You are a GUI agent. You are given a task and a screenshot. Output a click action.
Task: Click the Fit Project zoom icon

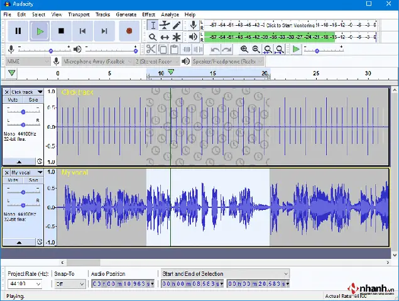pyautogui.click(x=280, y=49)
